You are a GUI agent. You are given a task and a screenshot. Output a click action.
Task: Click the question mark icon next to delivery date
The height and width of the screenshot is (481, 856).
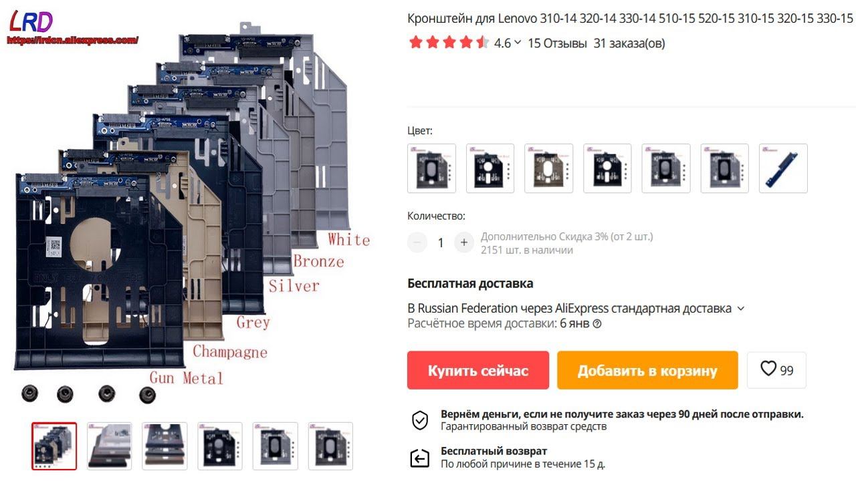[597, 324]
